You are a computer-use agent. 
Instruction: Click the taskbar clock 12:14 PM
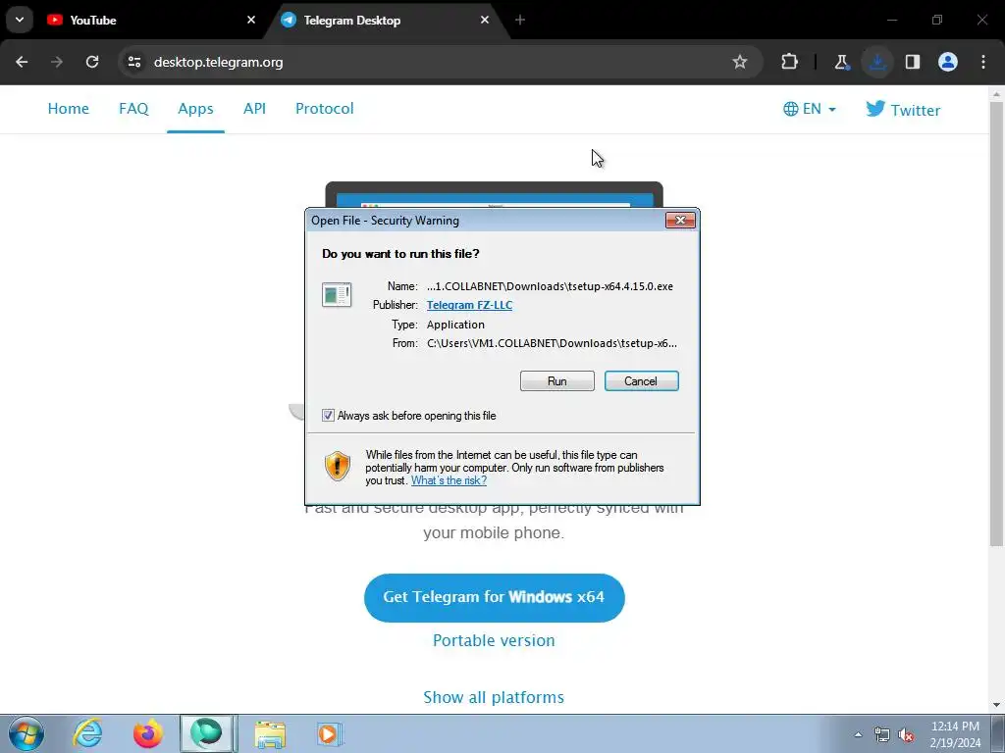[955, 727]
